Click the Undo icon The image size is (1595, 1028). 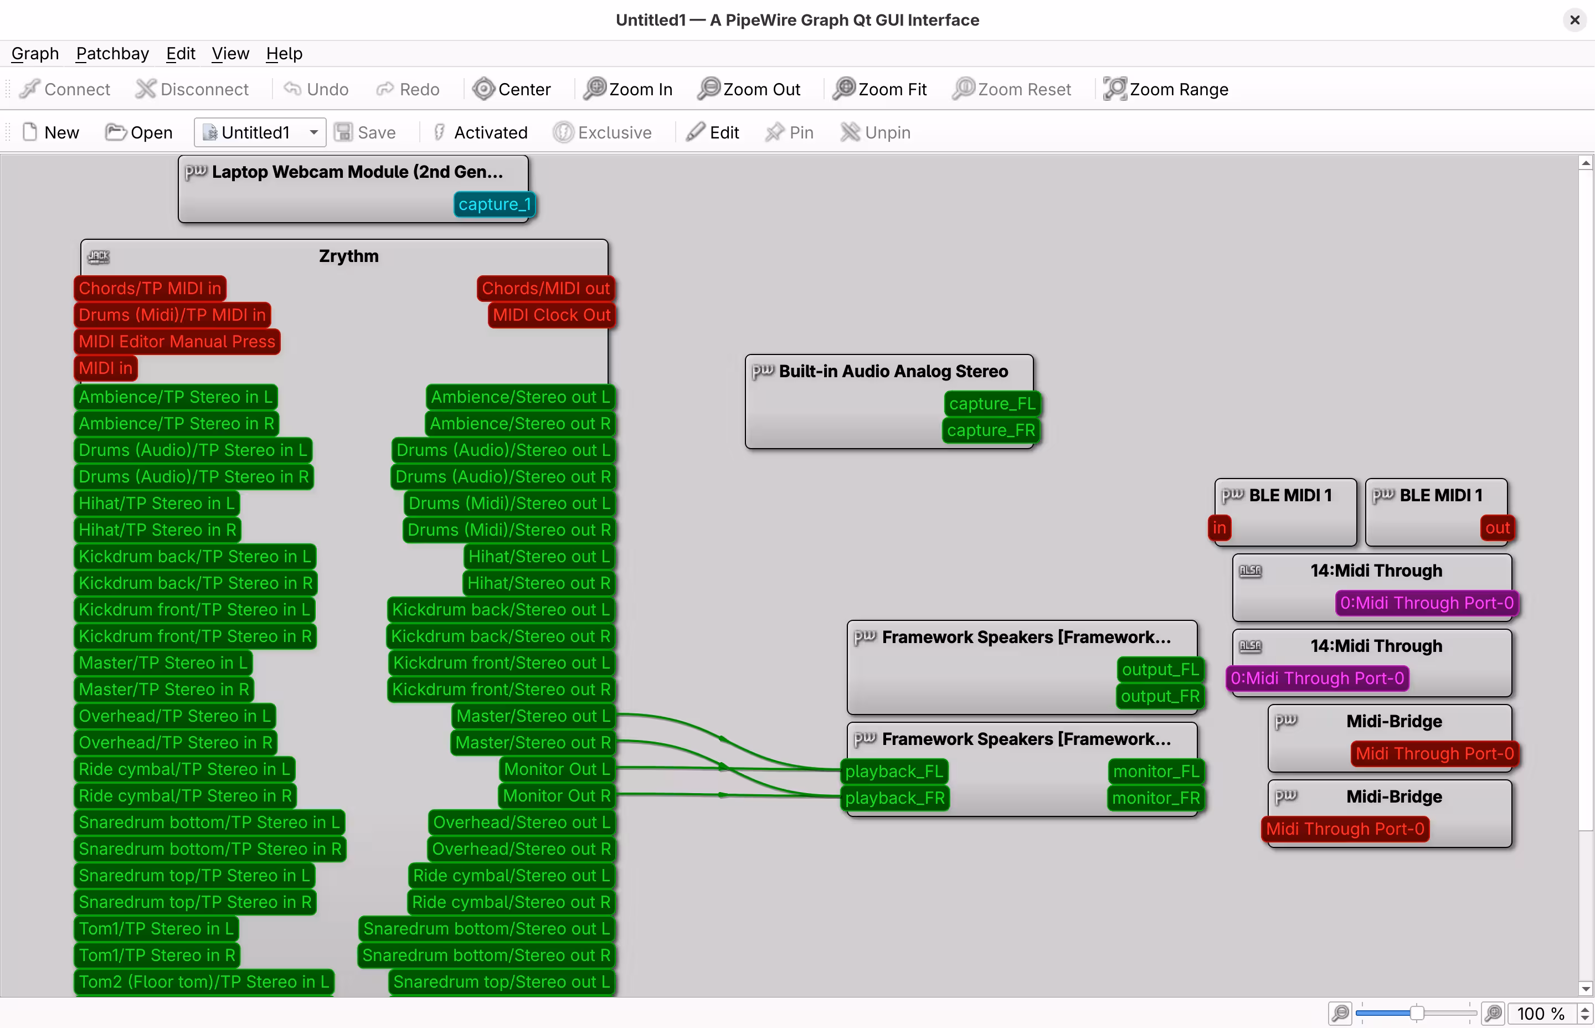[x=315, y=89]
